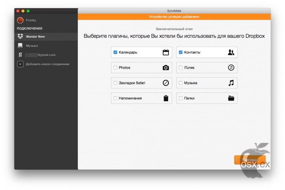Check the Музыка plugin checkbox
Image resolution: width=285 pixels, height=190 pixels.
(180, 83)
